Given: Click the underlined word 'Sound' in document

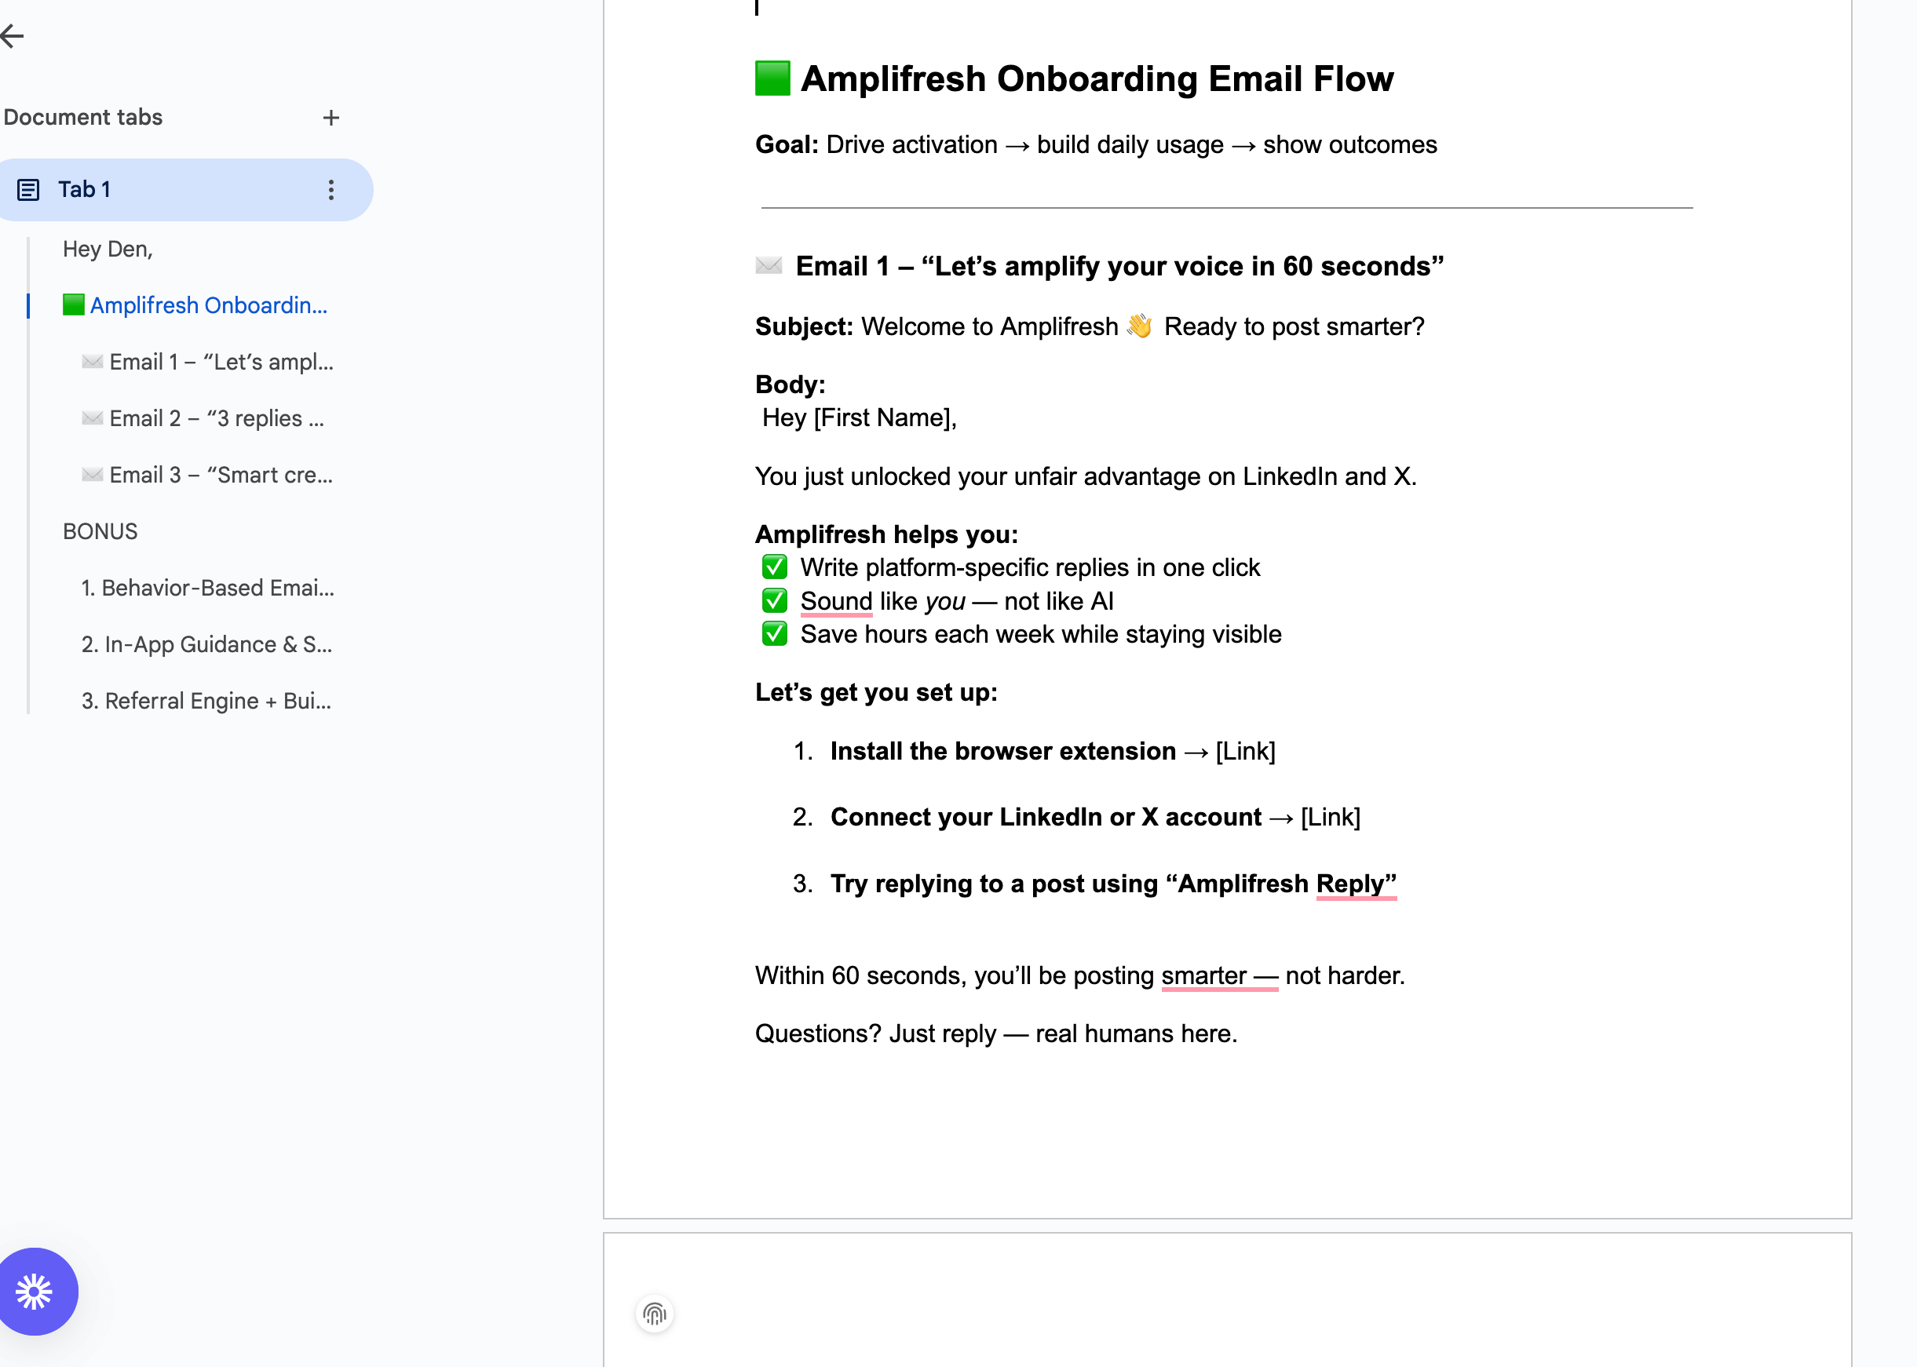Looking at the screenshot, I should [x=835, y=601].
